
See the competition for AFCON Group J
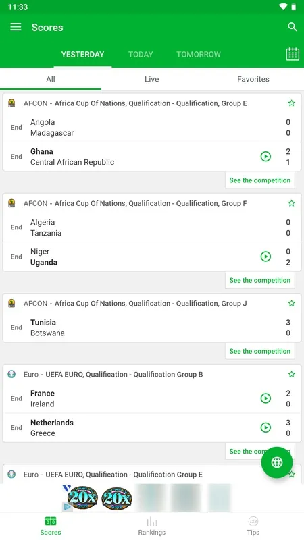260,351
